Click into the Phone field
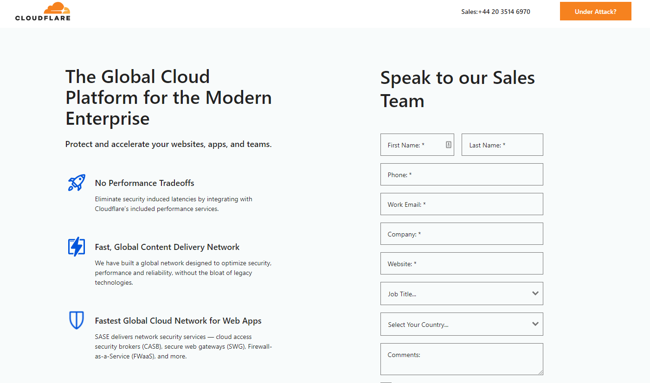 pos(462,174)
